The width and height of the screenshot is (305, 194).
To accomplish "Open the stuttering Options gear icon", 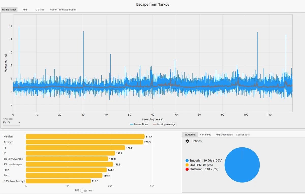I will click(x=187, y=141).
